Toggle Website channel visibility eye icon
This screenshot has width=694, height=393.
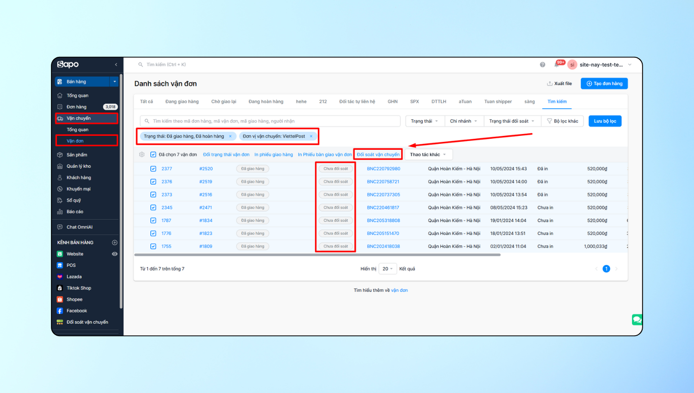coord(115,254)
